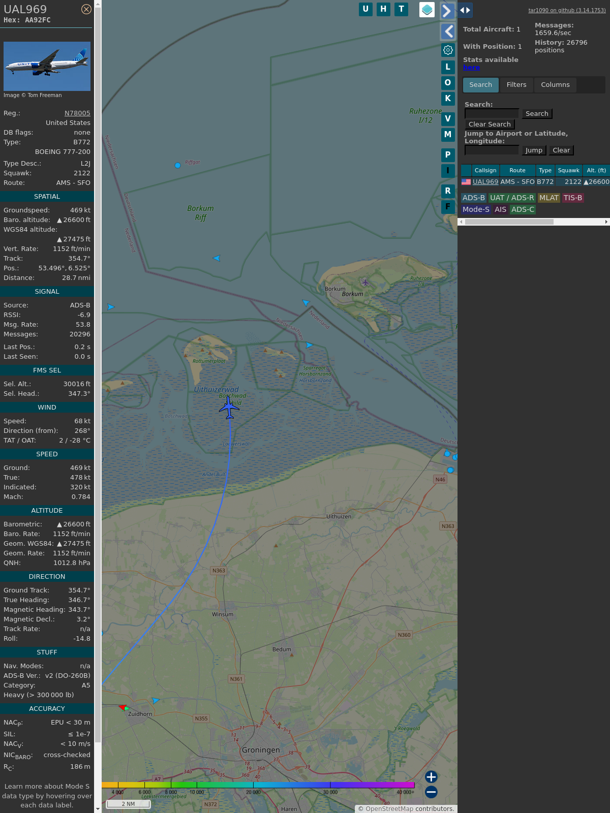
Task: Sort the table by Alt. (ft) column
Action: [x=596, y=170]
